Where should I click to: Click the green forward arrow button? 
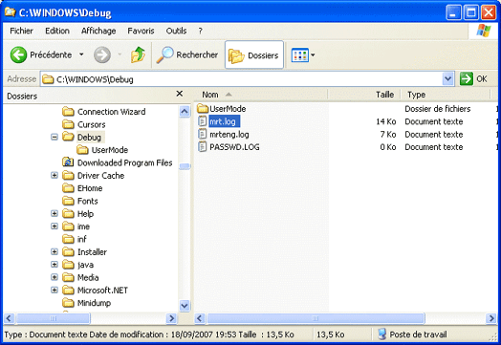tap(102, 54)
